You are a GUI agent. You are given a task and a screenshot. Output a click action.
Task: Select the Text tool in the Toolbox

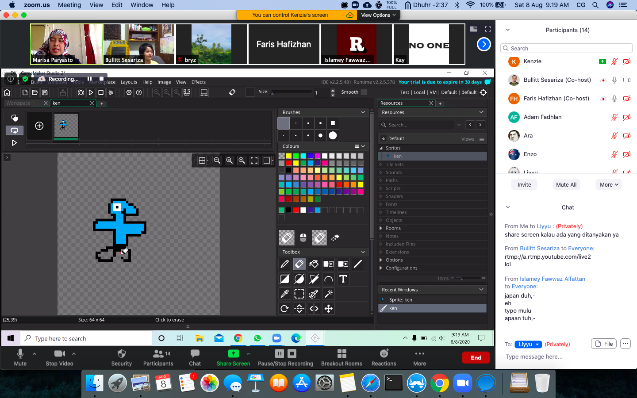(343, 279)
